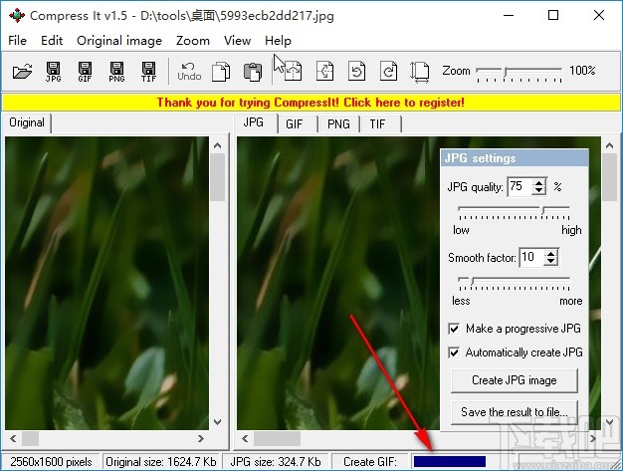Click the save as PNG toolbar icon
Viewport: 623px width, 471px height.
coord(116,71)
